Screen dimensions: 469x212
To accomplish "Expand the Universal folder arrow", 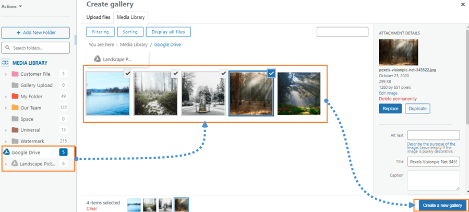I will [x=6, y=130].
